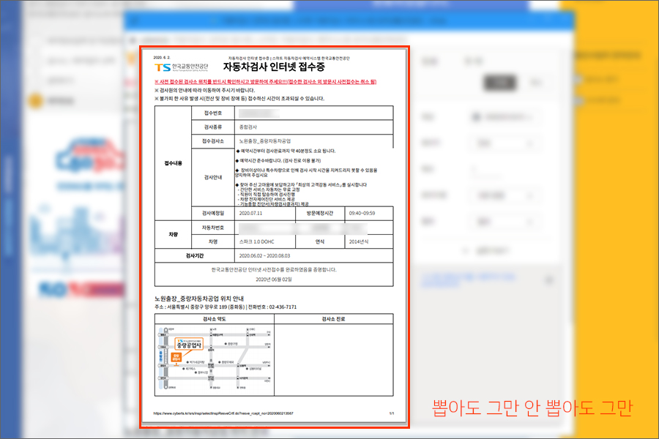Click the cyberts.kr URL in page footer
Screen dimensions: 659x439
coord(223,413)
